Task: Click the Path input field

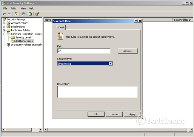Action: tap(84, 51)
